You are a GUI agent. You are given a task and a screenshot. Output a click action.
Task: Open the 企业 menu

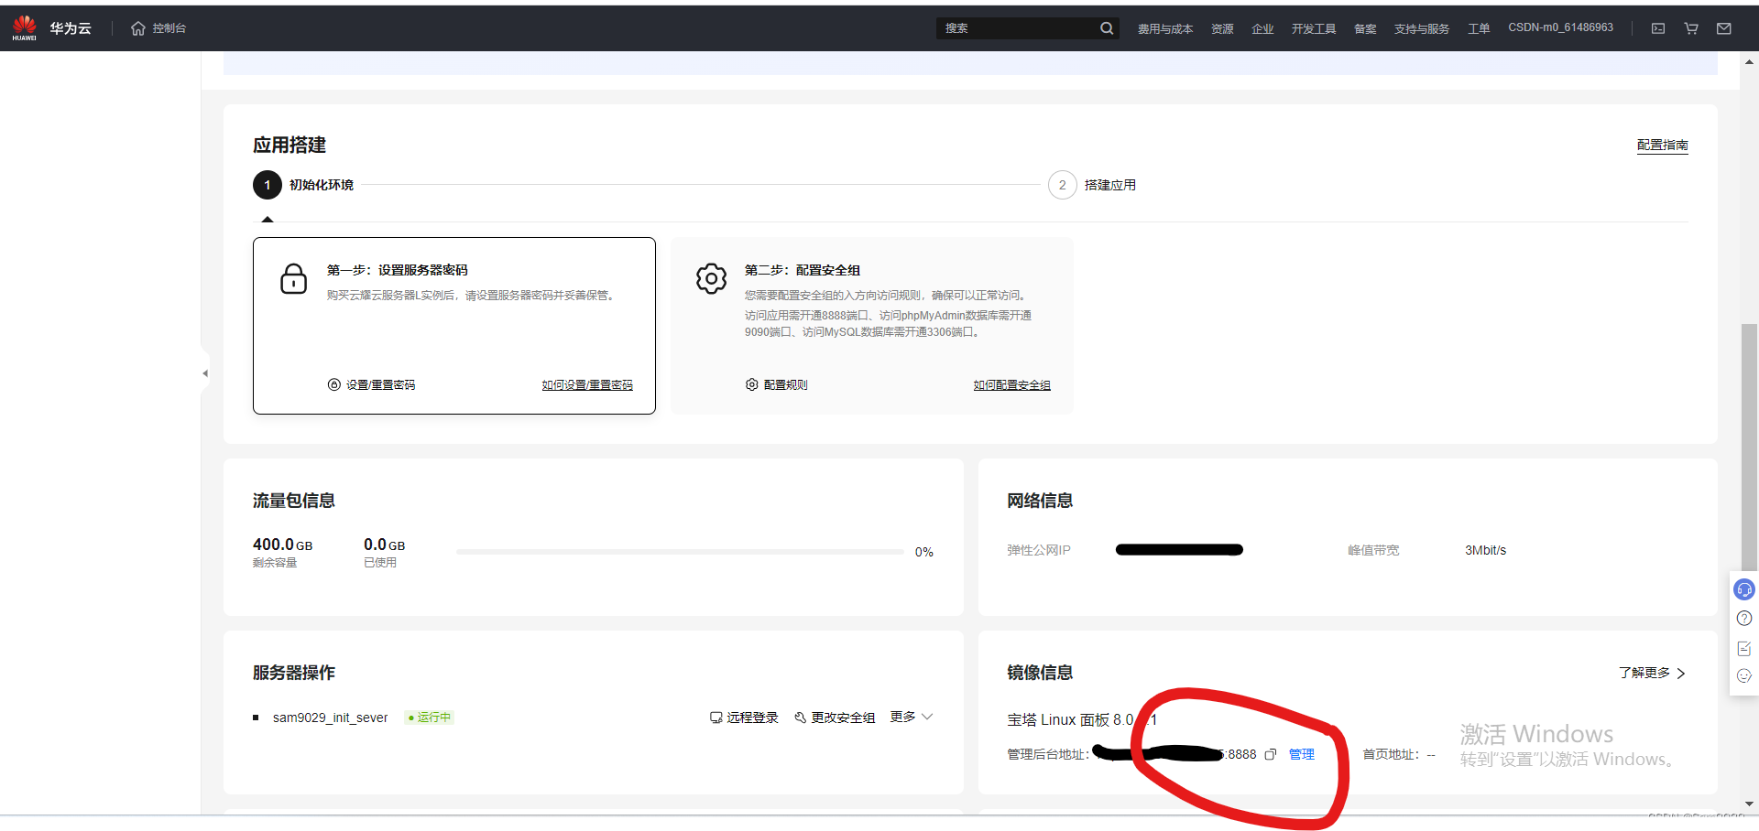point(1262,28)
